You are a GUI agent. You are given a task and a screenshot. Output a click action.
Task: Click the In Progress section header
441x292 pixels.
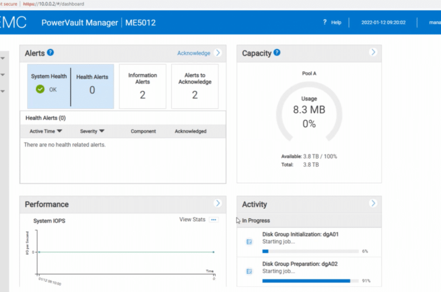[x=309, y=221]
